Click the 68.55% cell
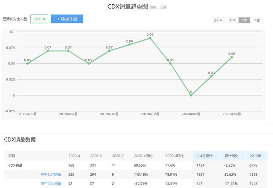273x188 pixels. (140, 165)
